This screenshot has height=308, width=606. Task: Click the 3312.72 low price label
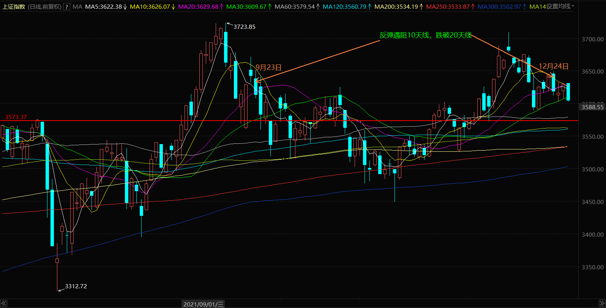click(x=76, y=286)
